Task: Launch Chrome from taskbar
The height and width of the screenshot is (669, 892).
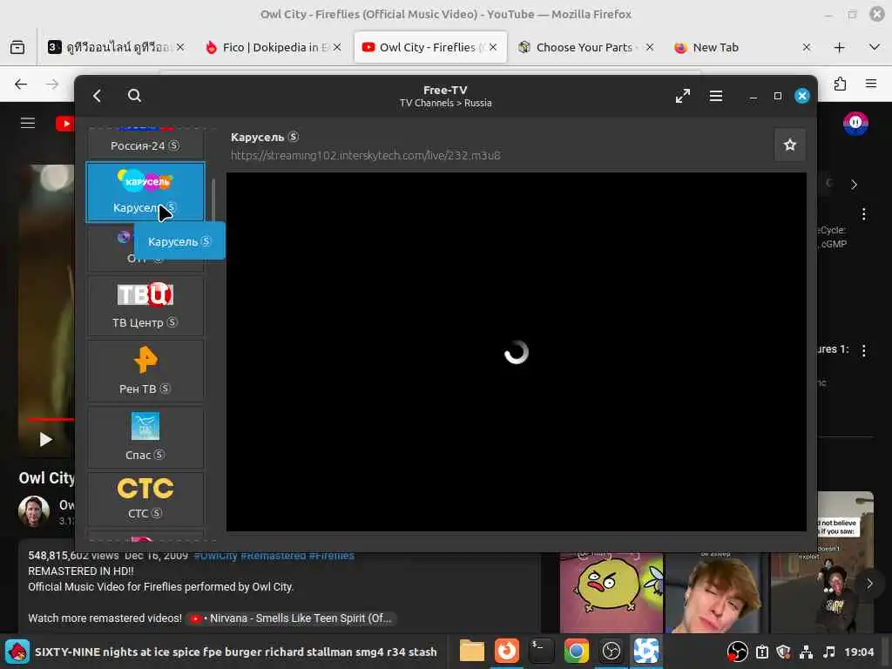Action: pos(576,652)
